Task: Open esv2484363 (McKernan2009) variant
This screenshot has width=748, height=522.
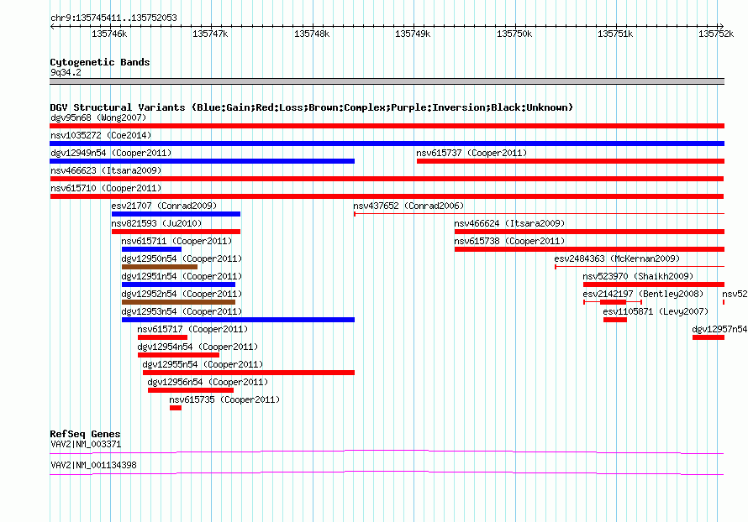Action: (x=617, y=258)
